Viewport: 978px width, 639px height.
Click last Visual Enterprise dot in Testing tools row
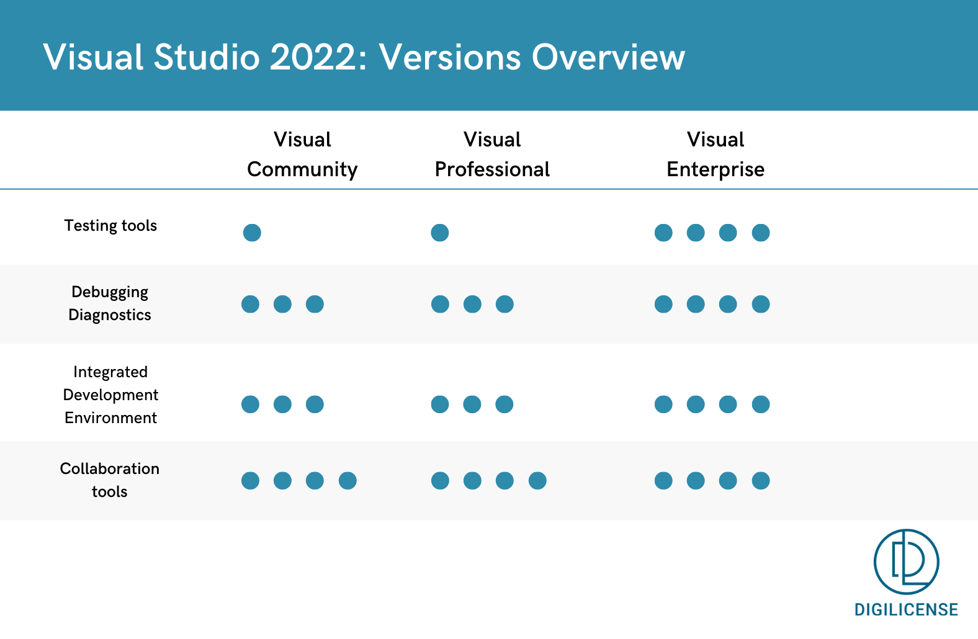point(760,233)
